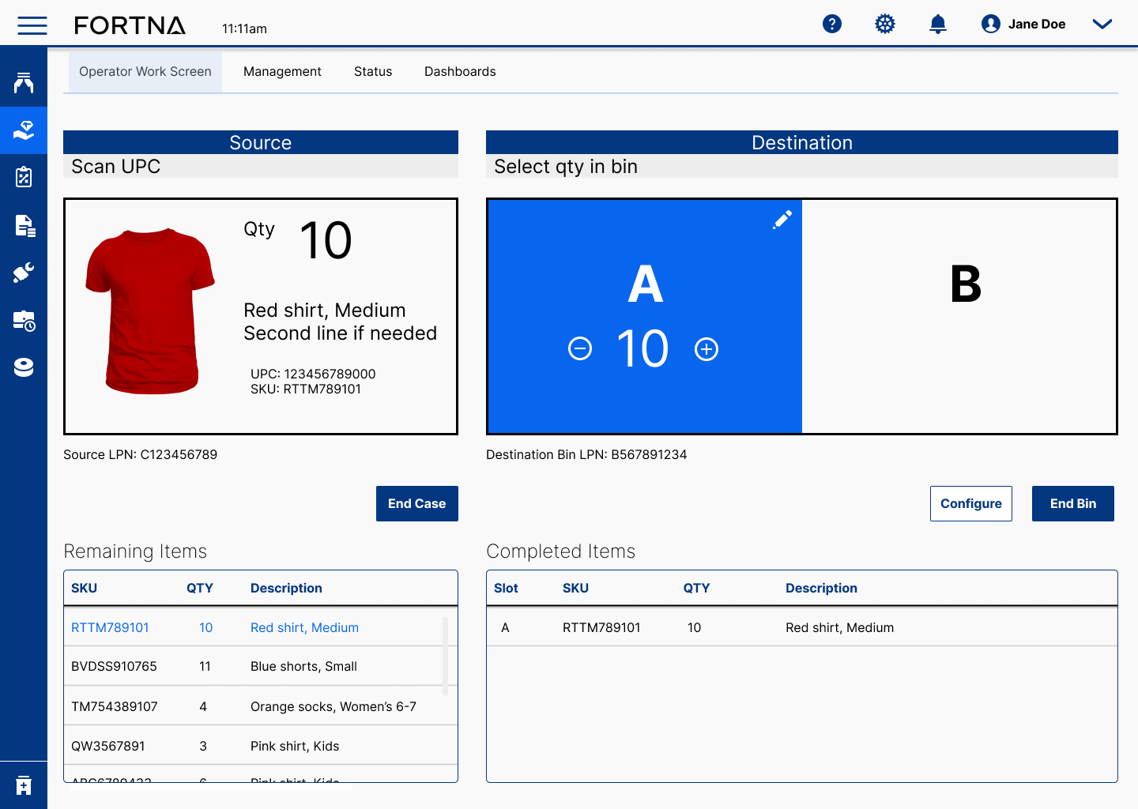Click the quantity 4 cell for Orange socks
The width and height of the screenshot is (1138, 809).
coord(203,706)
